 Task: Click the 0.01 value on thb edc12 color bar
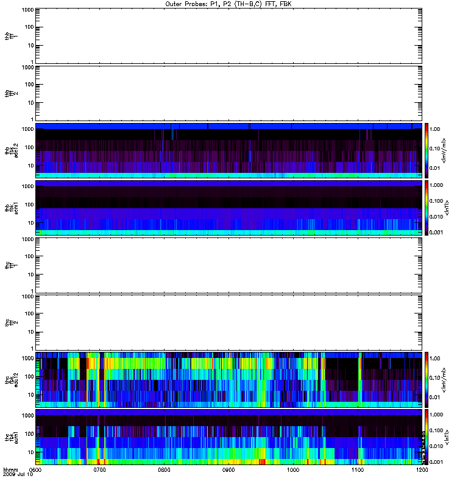[434, 168]
